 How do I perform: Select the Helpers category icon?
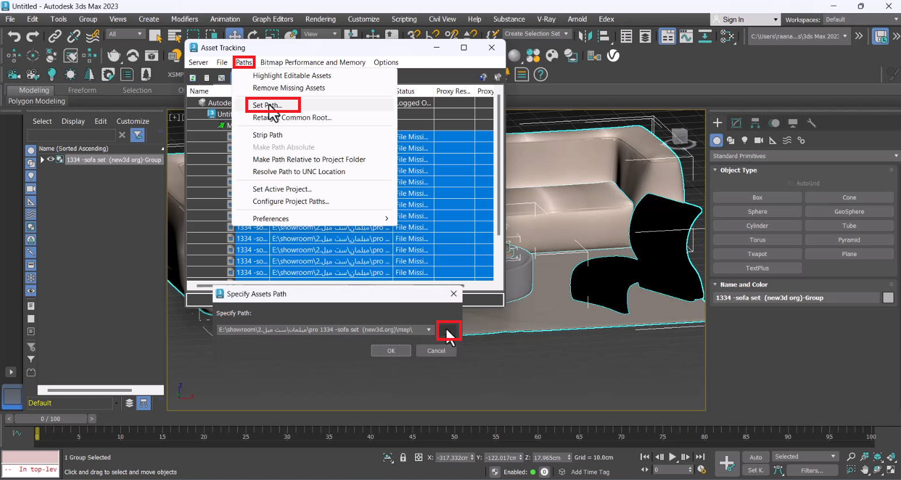tap(773, 140)
